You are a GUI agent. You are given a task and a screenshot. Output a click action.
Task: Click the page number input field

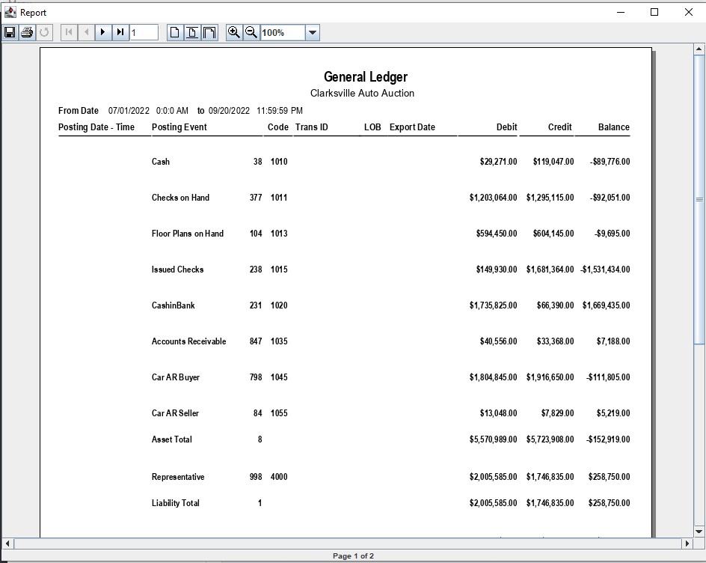tap(144, 32)
